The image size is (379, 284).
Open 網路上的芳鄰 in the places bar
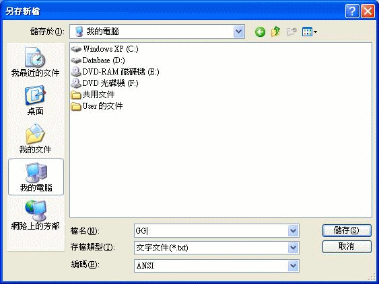35,215
